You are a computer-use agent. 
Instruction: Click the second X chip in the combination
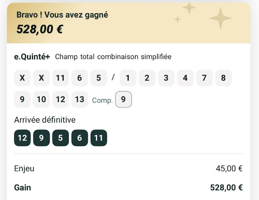[41, 78]
